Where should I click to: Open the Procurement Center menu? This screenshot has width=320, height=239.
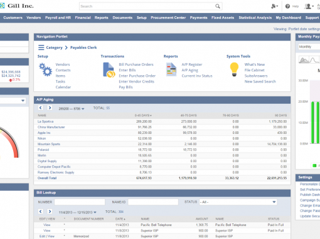click(168, 18)
